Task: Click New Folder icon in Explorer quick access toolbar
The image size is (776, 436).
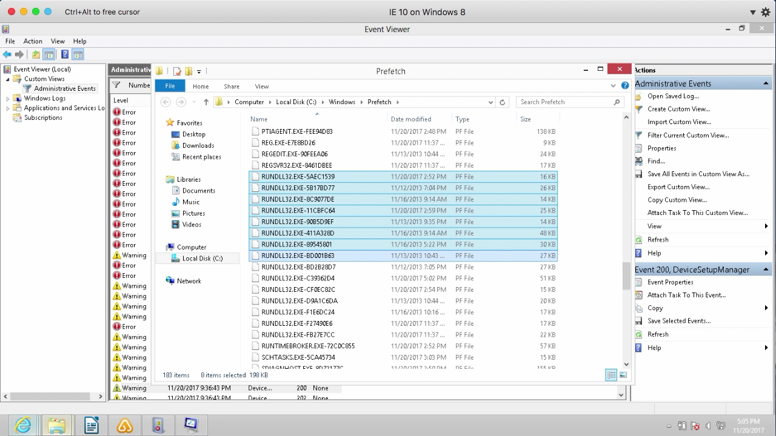Action: 189,71
